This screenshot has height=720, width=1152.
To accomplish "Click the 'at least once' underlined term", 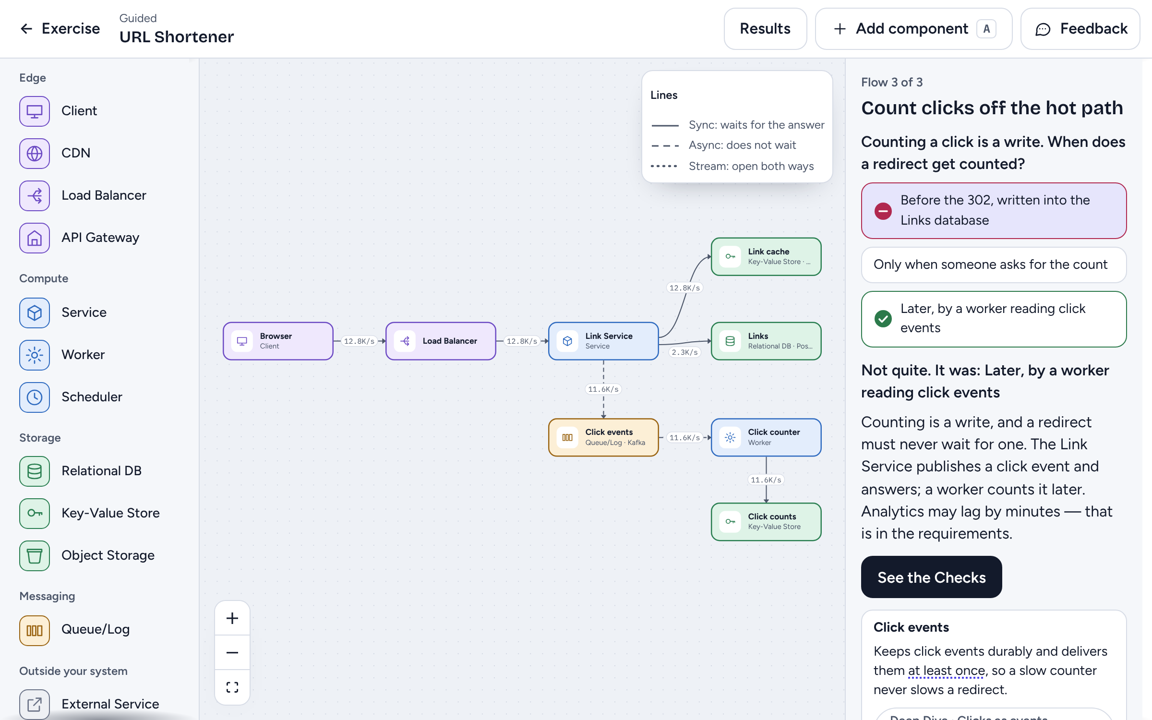I will click(x=946, y=671).
